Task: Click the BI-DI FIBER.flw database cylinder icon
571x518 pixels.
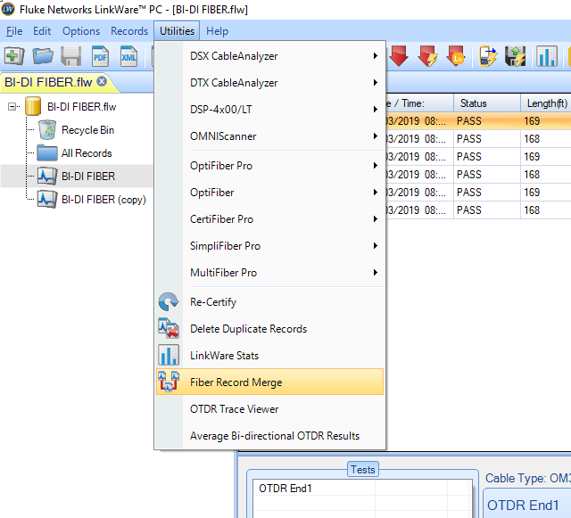Action: [33, 106]
